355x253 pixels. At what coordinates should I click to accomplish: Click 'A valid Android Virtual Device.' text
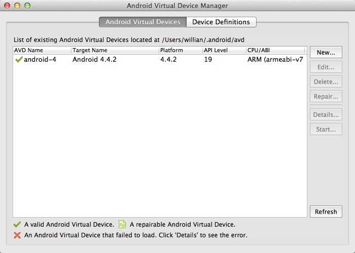69,224
